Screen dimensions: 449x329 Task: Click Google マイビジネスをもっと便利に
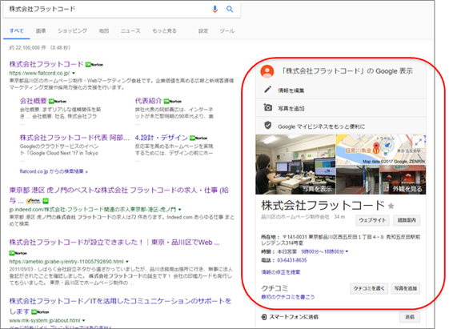tap(321, 126)
